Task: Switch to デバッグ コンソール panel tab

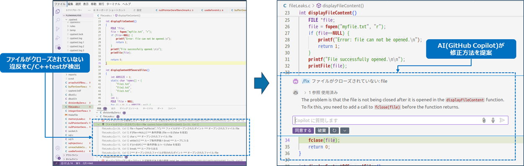Action: (x=129, y=108)
